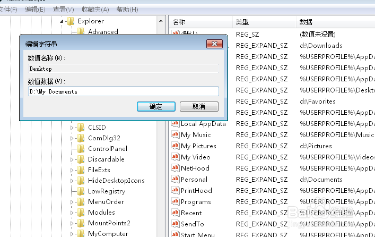Expand the CLSID tree node
This screenshot has width=375, height=237.
pyautogui.click(x=72, y=128)
